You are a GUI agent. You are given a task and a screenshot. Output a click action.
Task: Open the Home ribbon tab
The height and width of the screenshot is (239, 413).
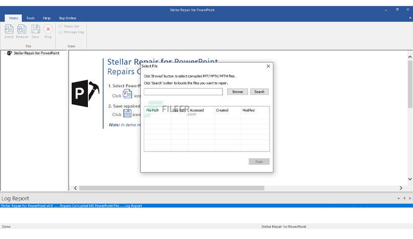13,18
